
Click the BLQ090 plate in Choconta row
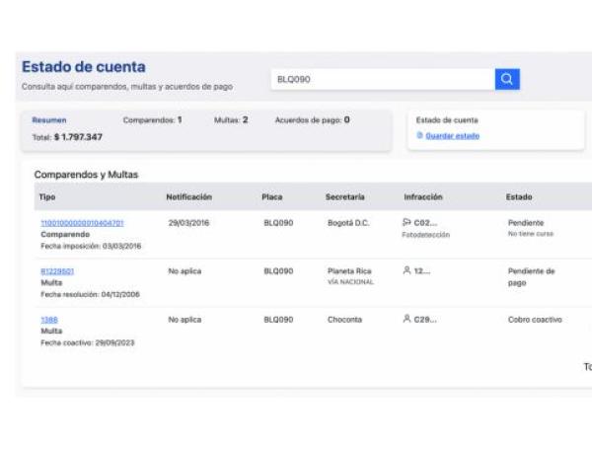coord(278,320)
